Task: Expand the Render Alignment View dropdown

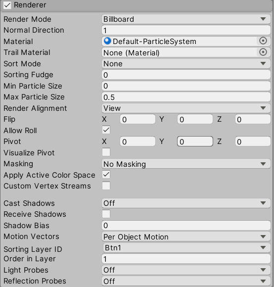Action: (x=186, y=108)
